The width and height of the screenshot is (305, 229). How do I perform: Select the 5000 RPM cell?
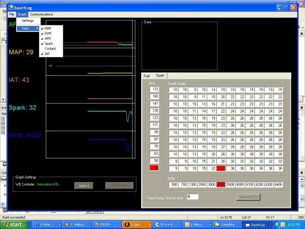click(x=231, y=185)
